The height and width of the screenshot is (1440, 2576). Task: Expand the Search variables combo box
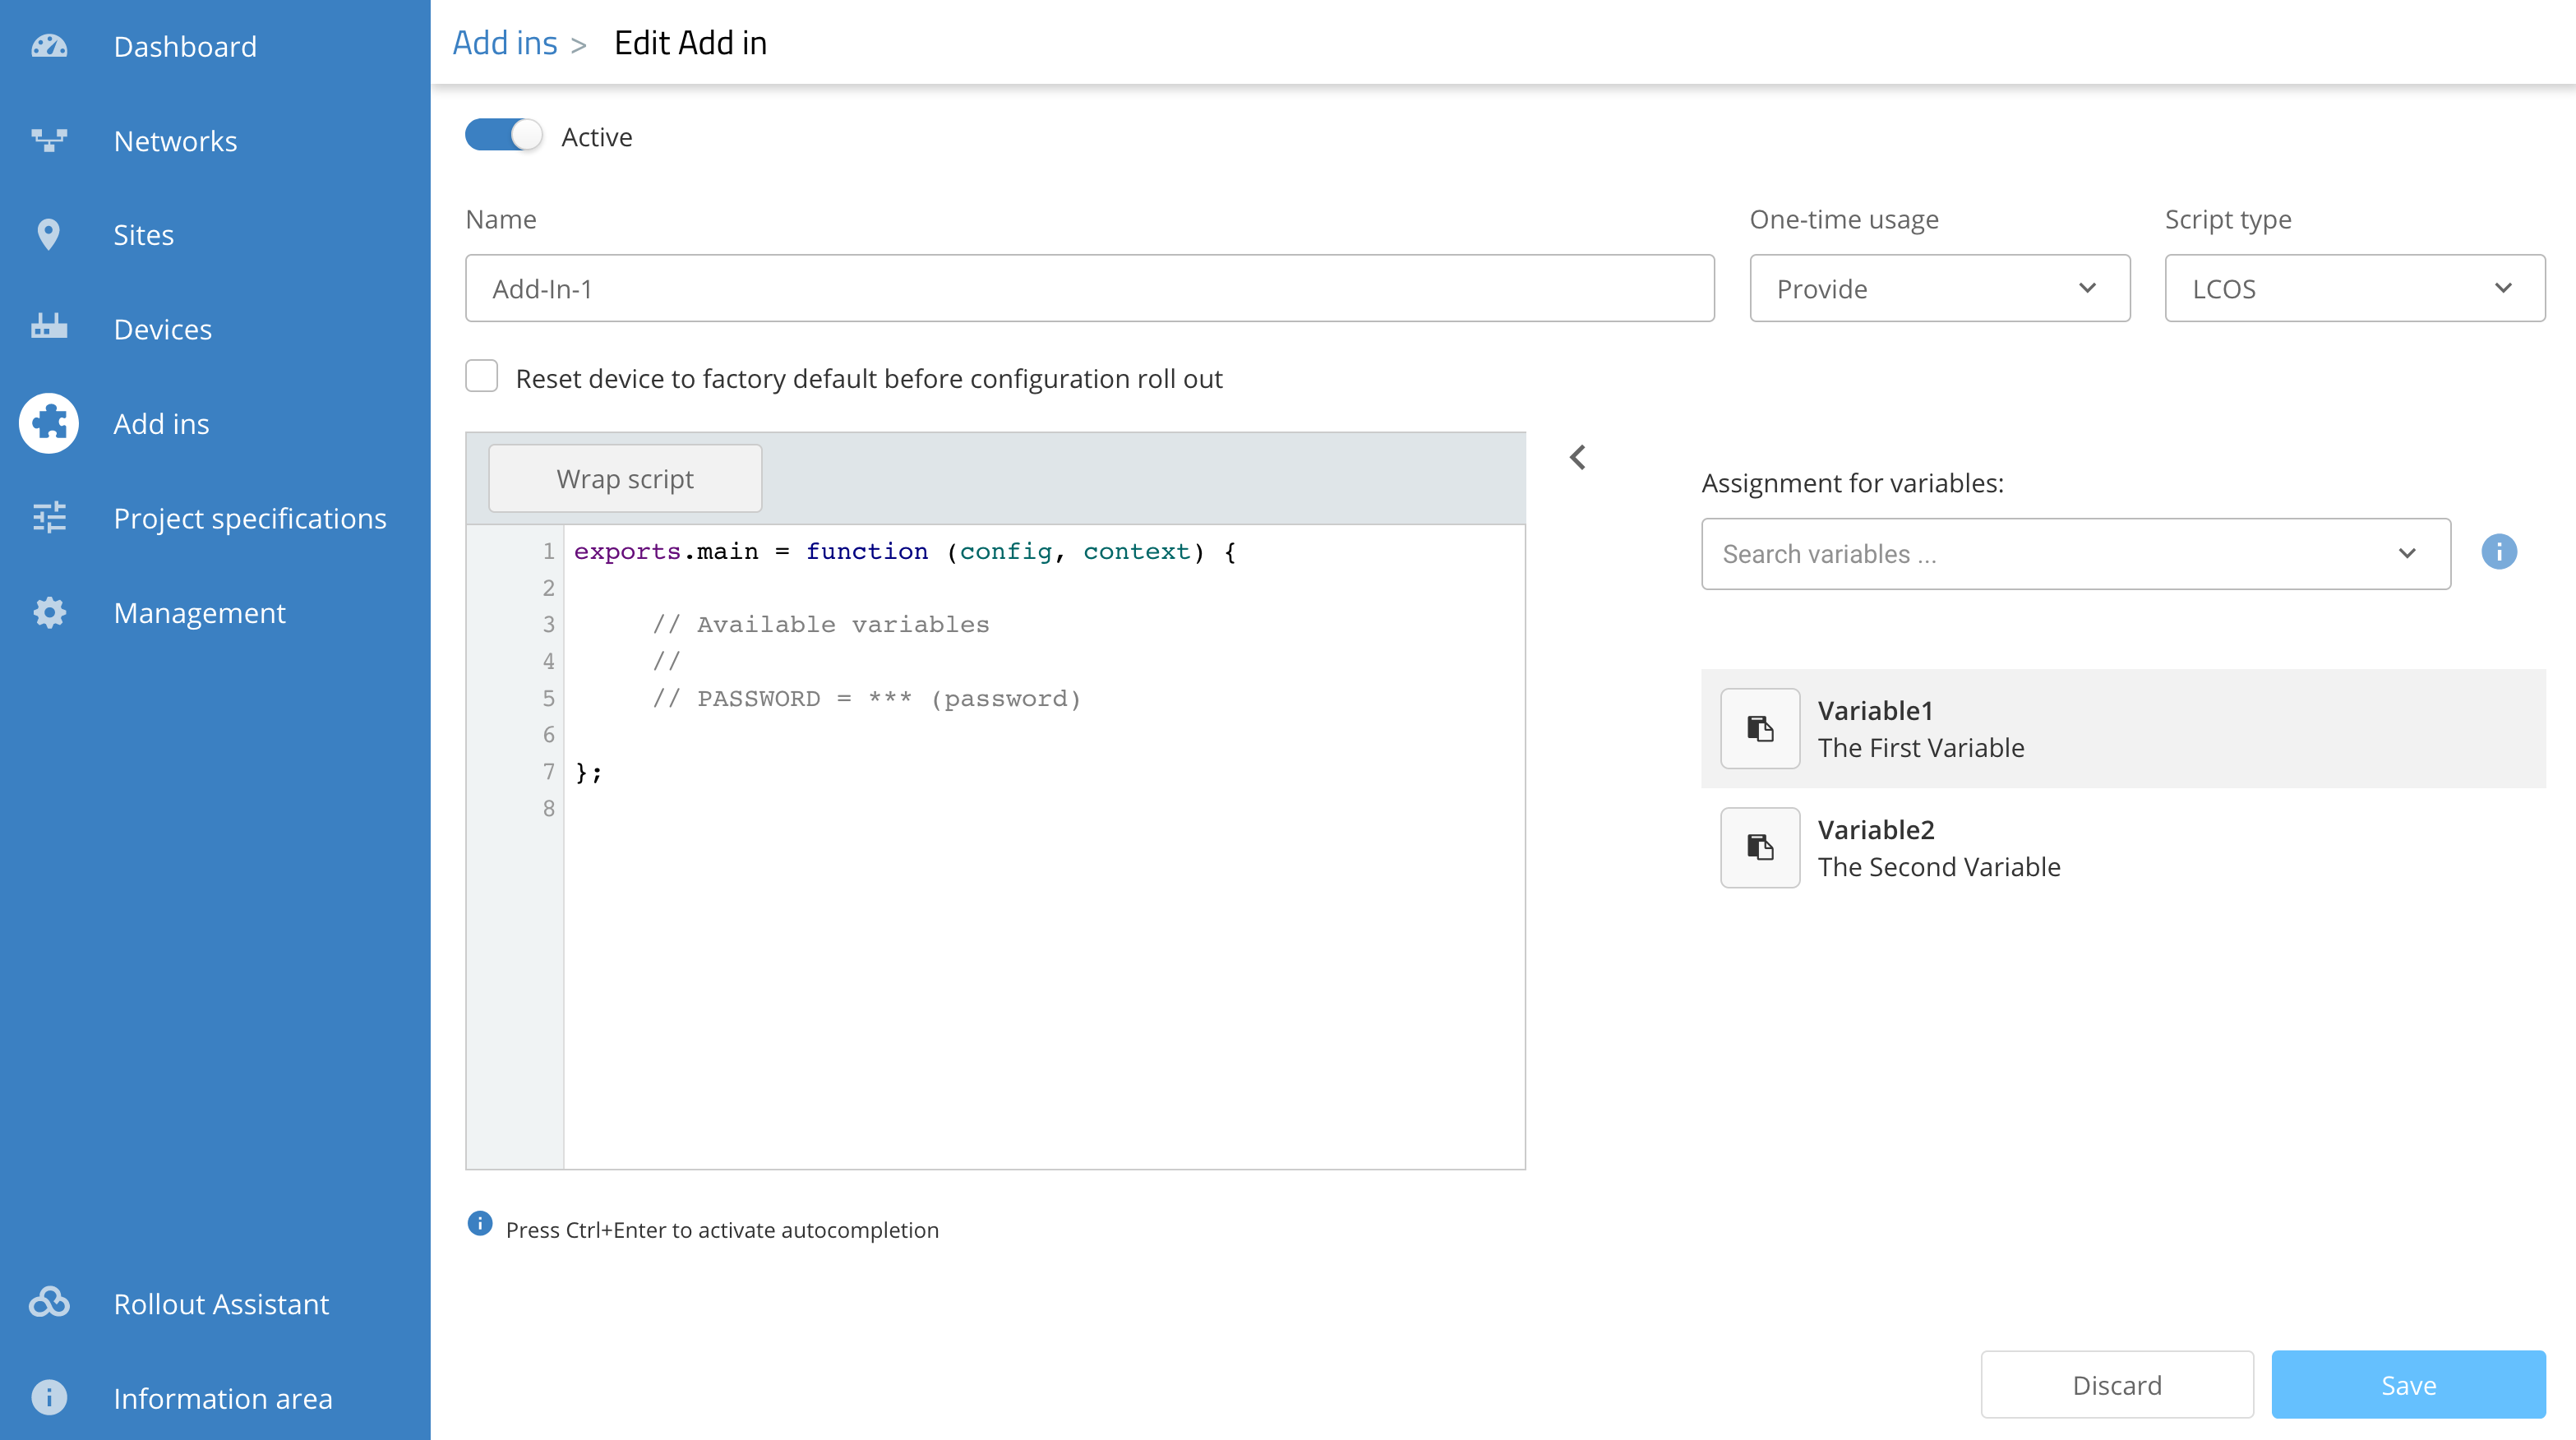coord(2075,553)
